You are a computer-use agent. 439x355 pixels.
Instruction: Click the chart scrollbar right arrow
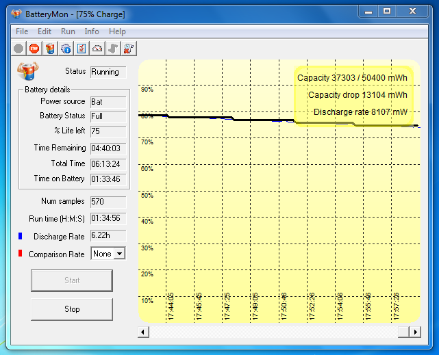click(415, 332)
